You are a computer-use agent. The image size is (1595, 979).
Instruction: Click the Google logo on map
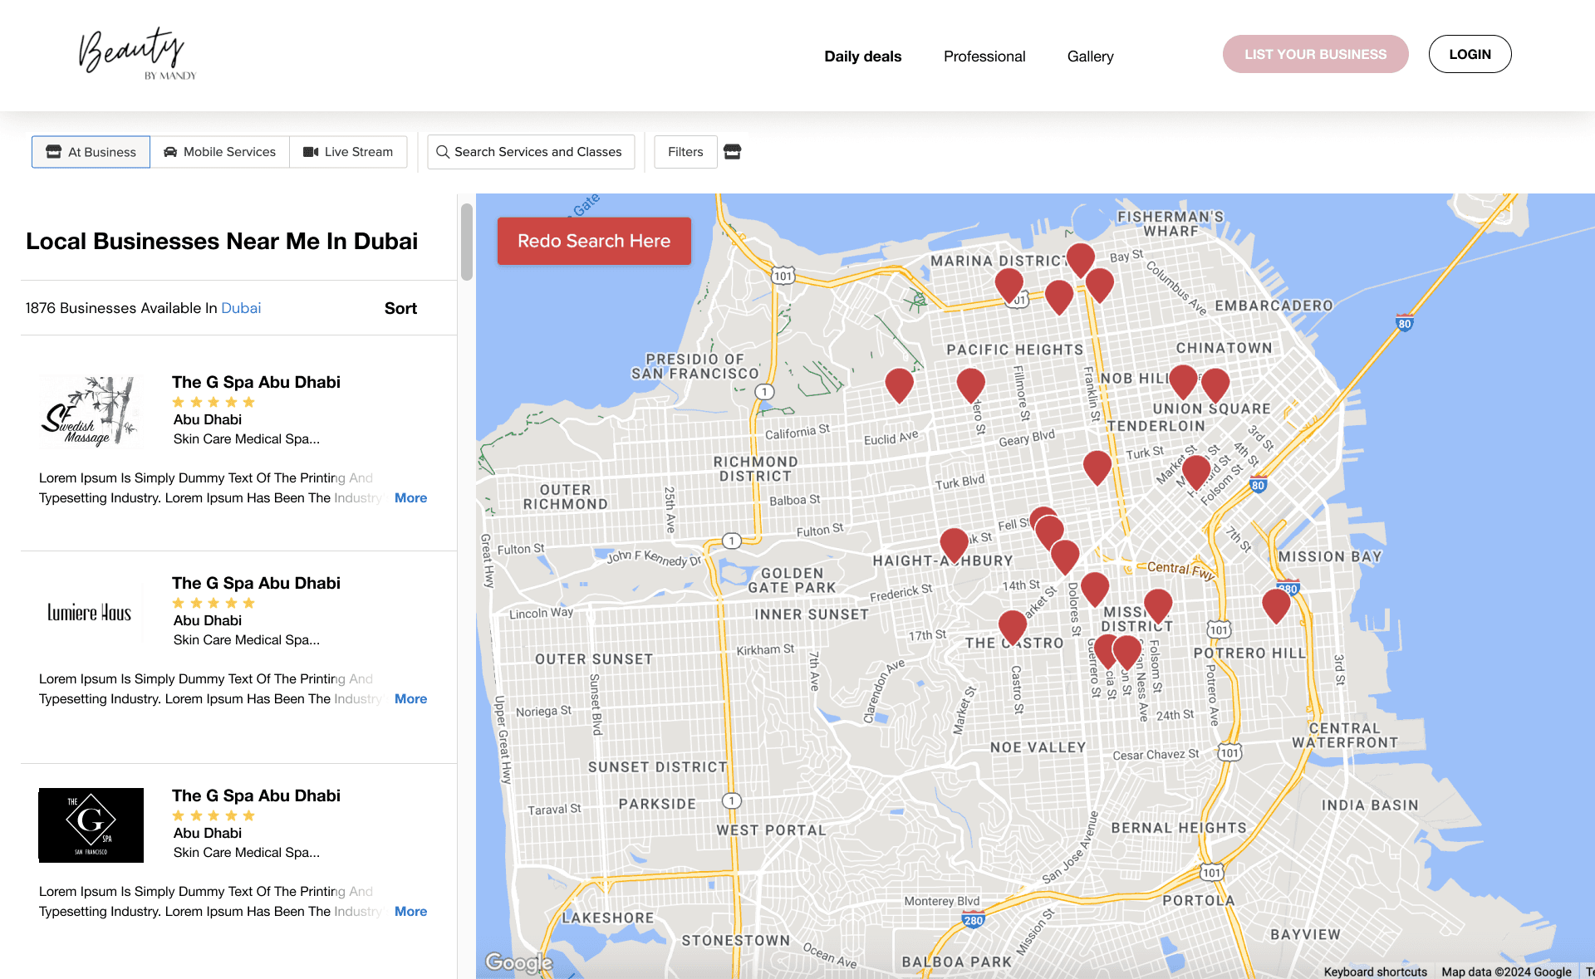click(518, 962)
